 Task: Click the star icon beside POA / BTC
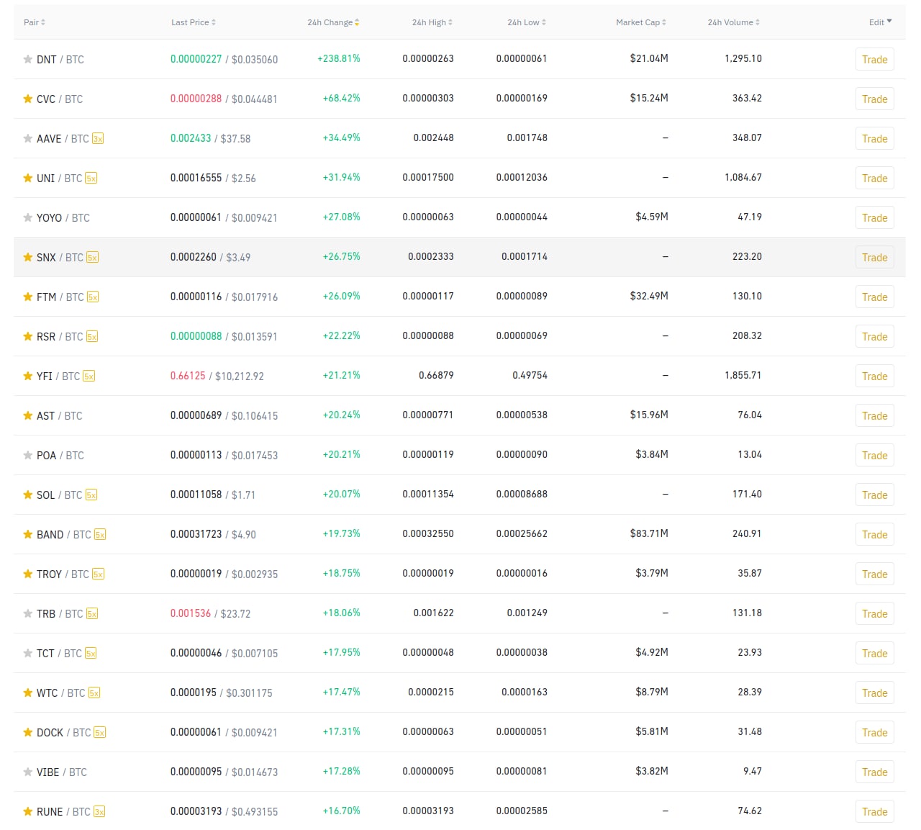coord(28,455)
